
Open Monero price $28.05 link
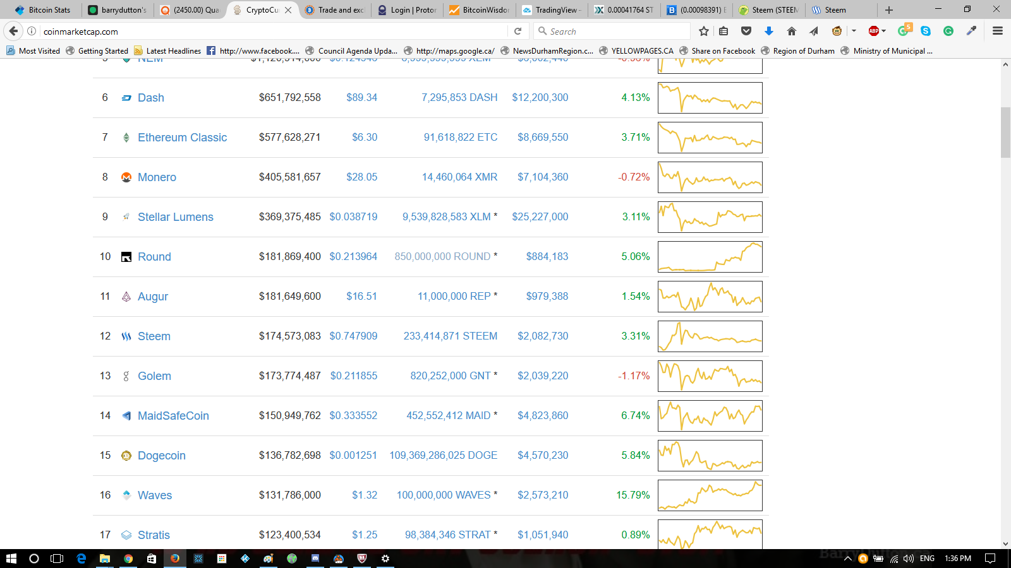click(x=361, y=177)
